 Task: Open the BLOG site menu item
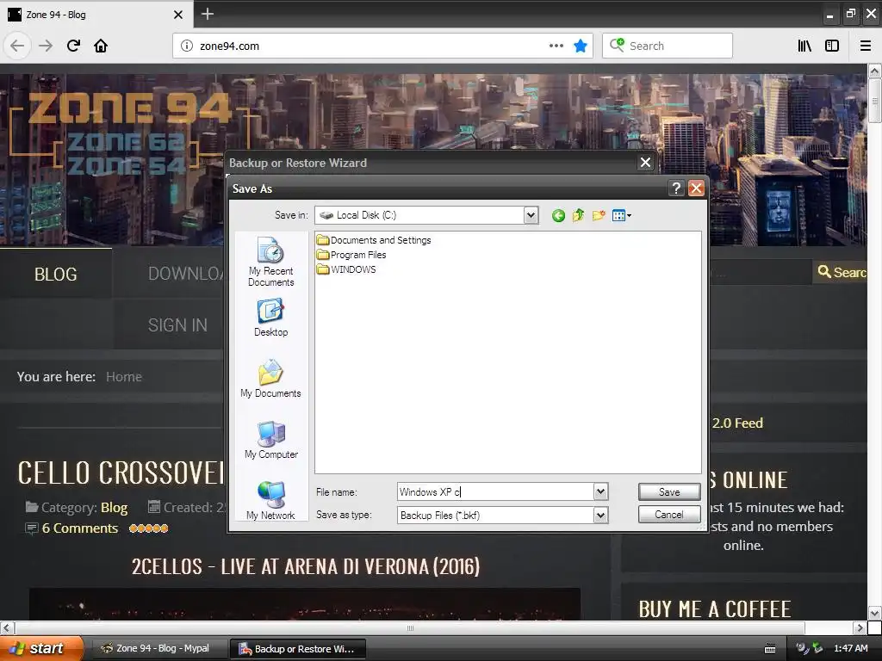click(56, 274)
